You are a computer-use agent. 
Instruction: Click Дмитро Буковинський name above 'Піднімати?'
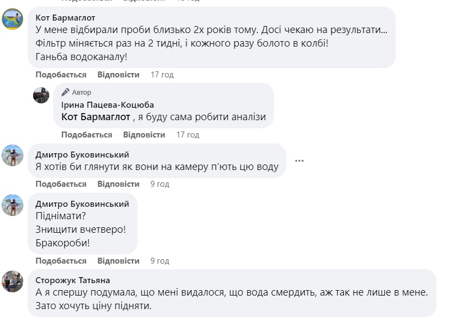tap(82, 204)
